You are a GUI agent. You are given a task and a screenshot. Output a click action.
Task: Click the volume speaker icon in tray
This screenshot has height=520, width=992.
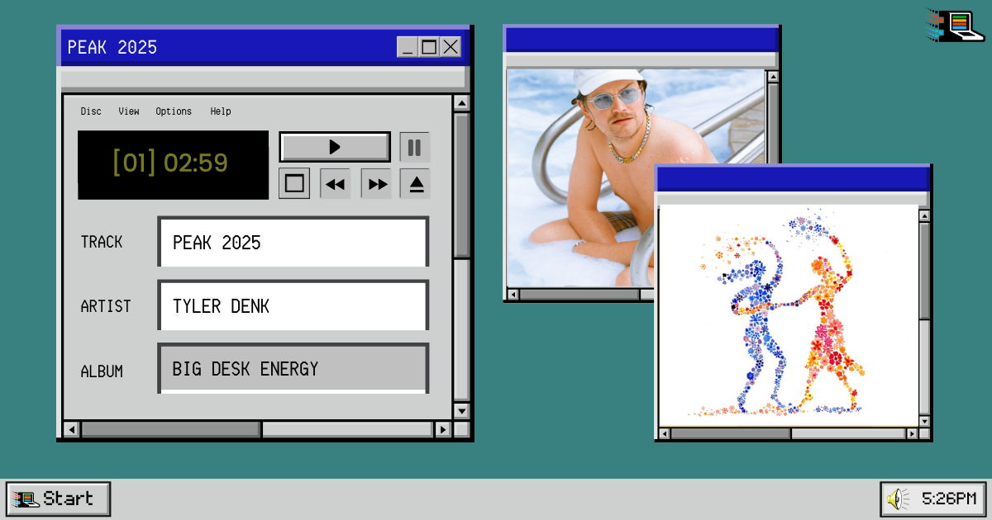[897, 499]
